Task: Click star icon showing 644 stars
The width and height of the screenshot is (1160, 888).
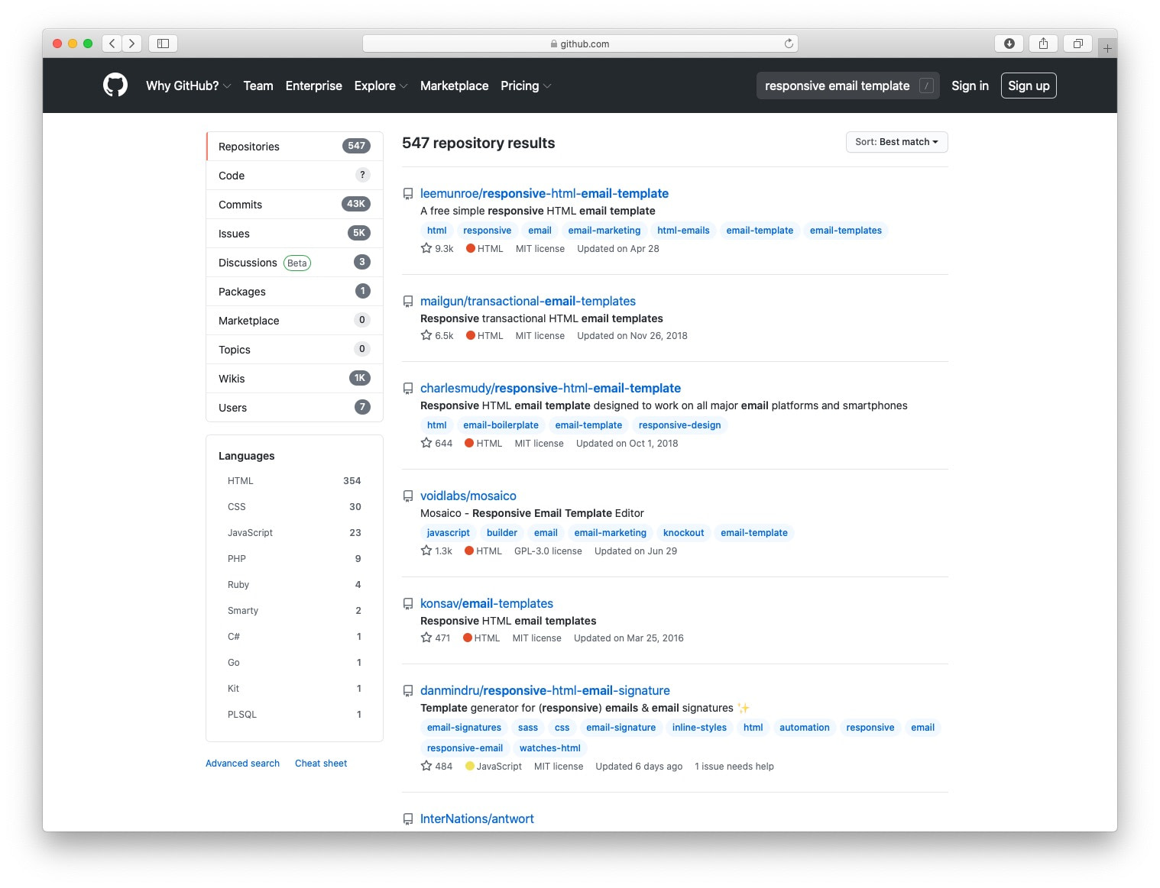Action: pyautogui.click(x=426, y=443)
